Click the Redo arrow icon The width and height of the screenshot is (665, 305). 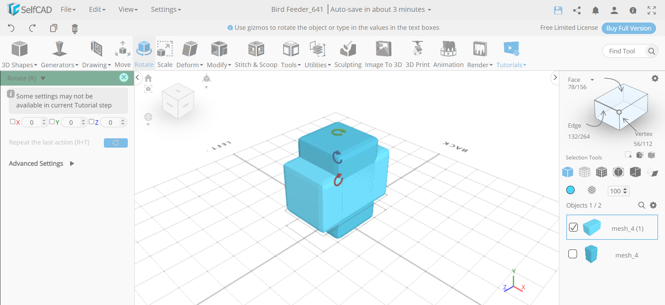tap(33, 28)
